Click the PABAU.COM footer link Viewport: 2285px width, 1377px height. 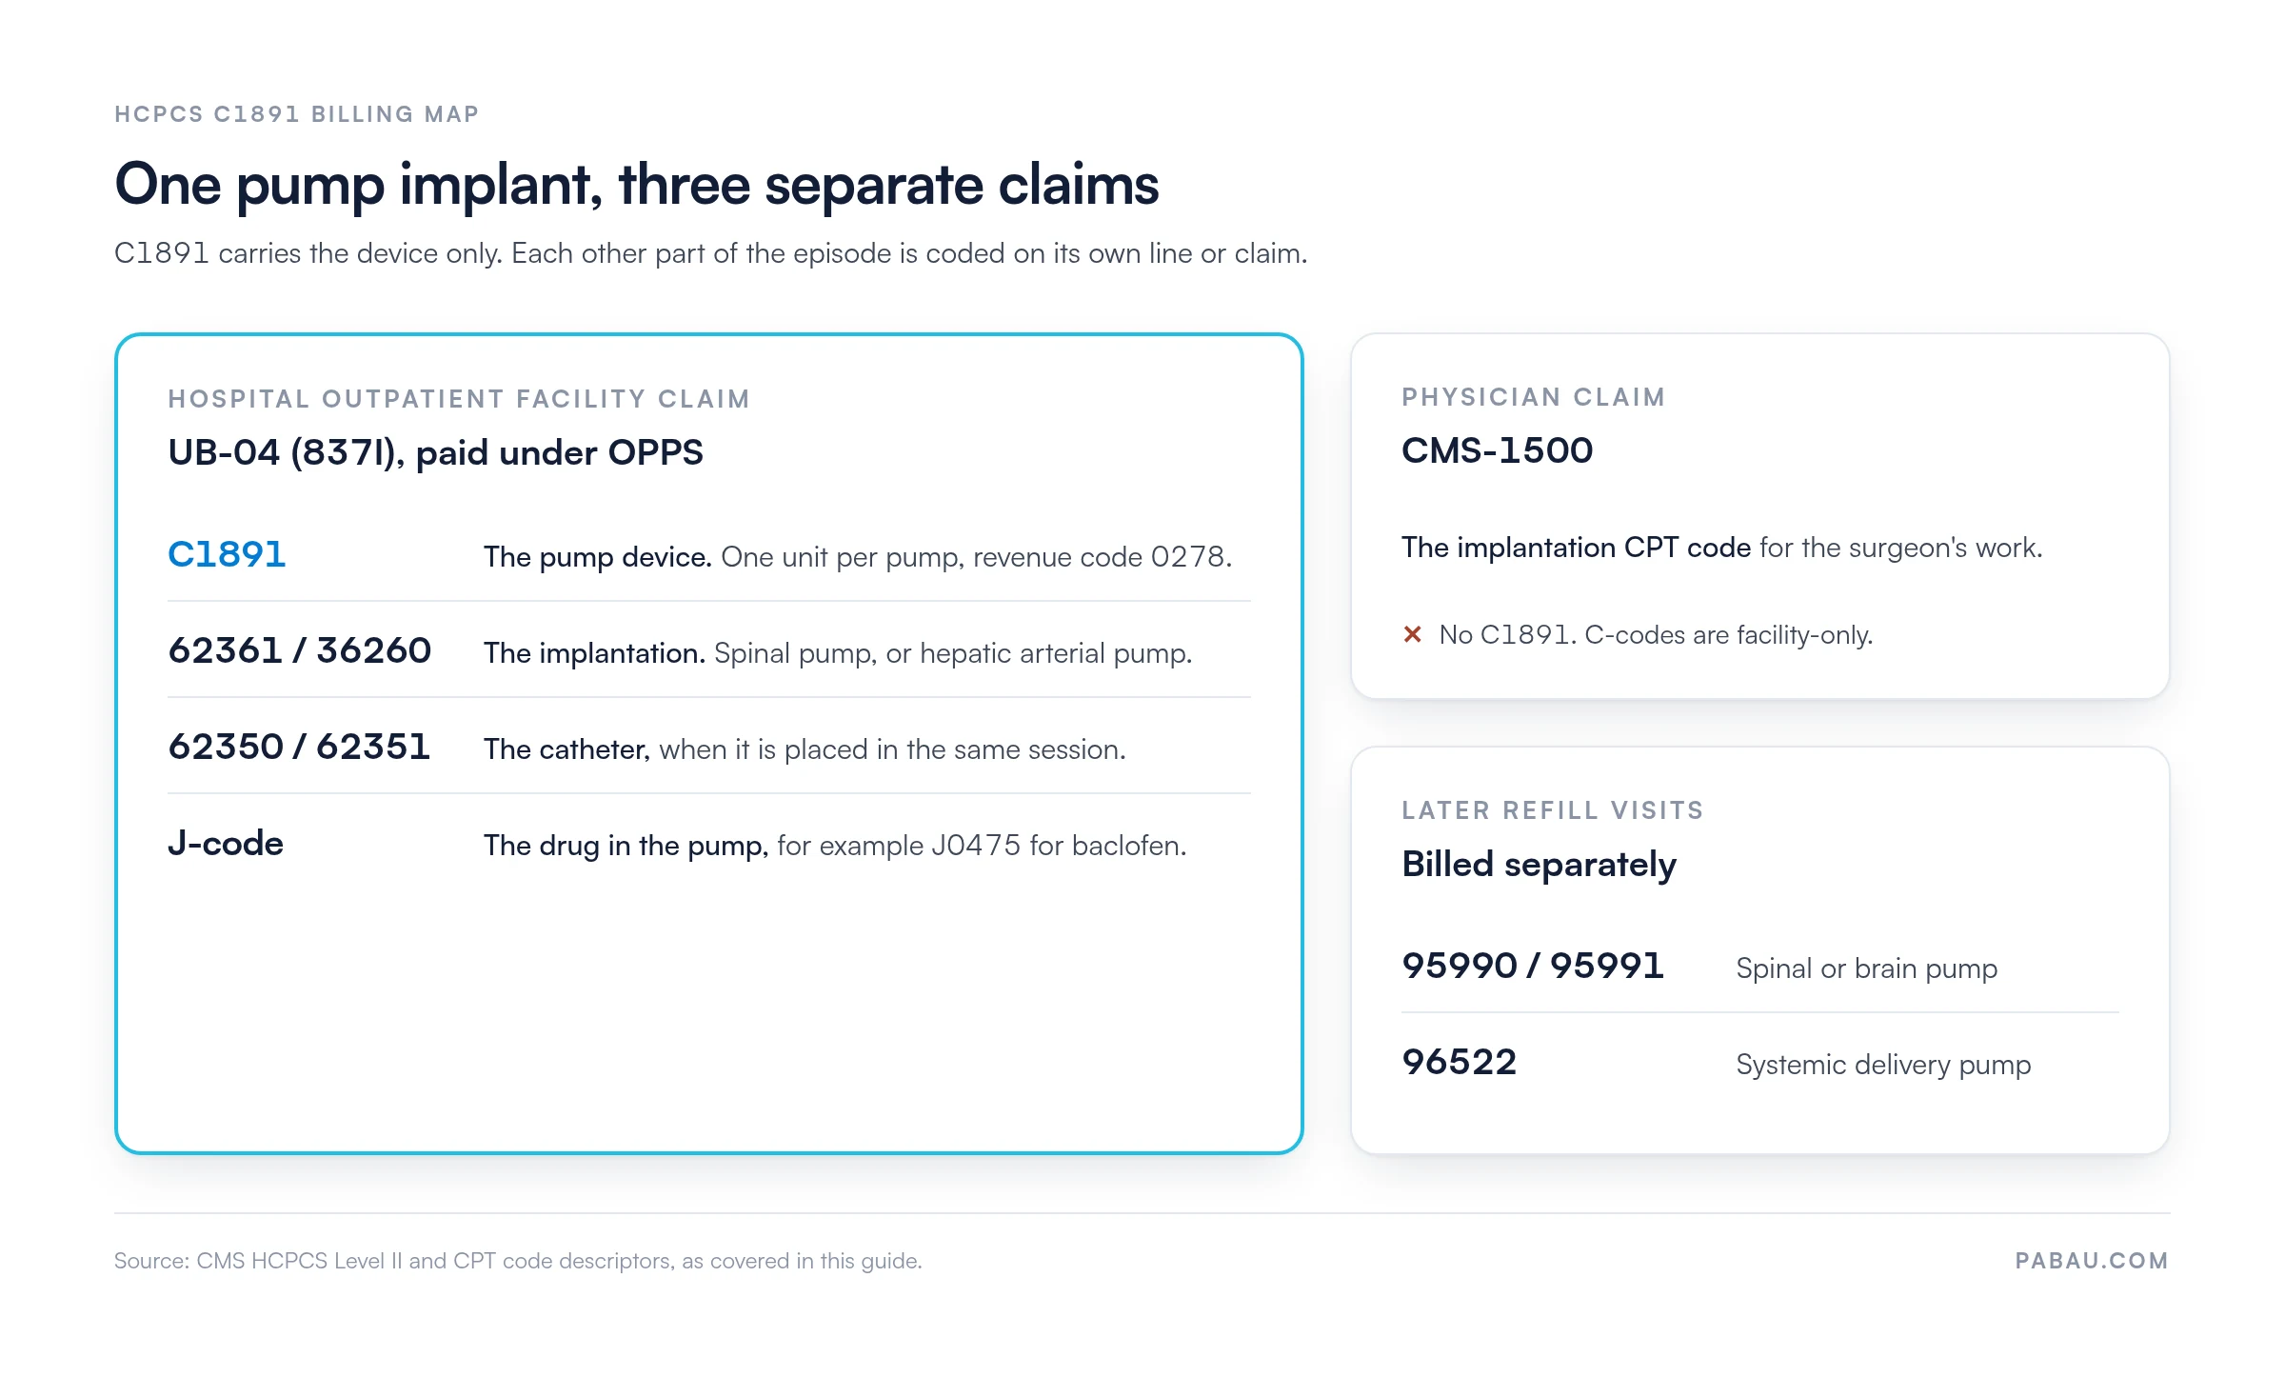click(x=2092, y=1261)
